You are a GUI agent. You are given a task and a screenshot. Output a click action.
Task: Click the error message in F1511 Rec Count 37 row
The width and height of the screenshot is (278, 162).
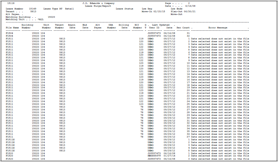click(x=220, y=137)
